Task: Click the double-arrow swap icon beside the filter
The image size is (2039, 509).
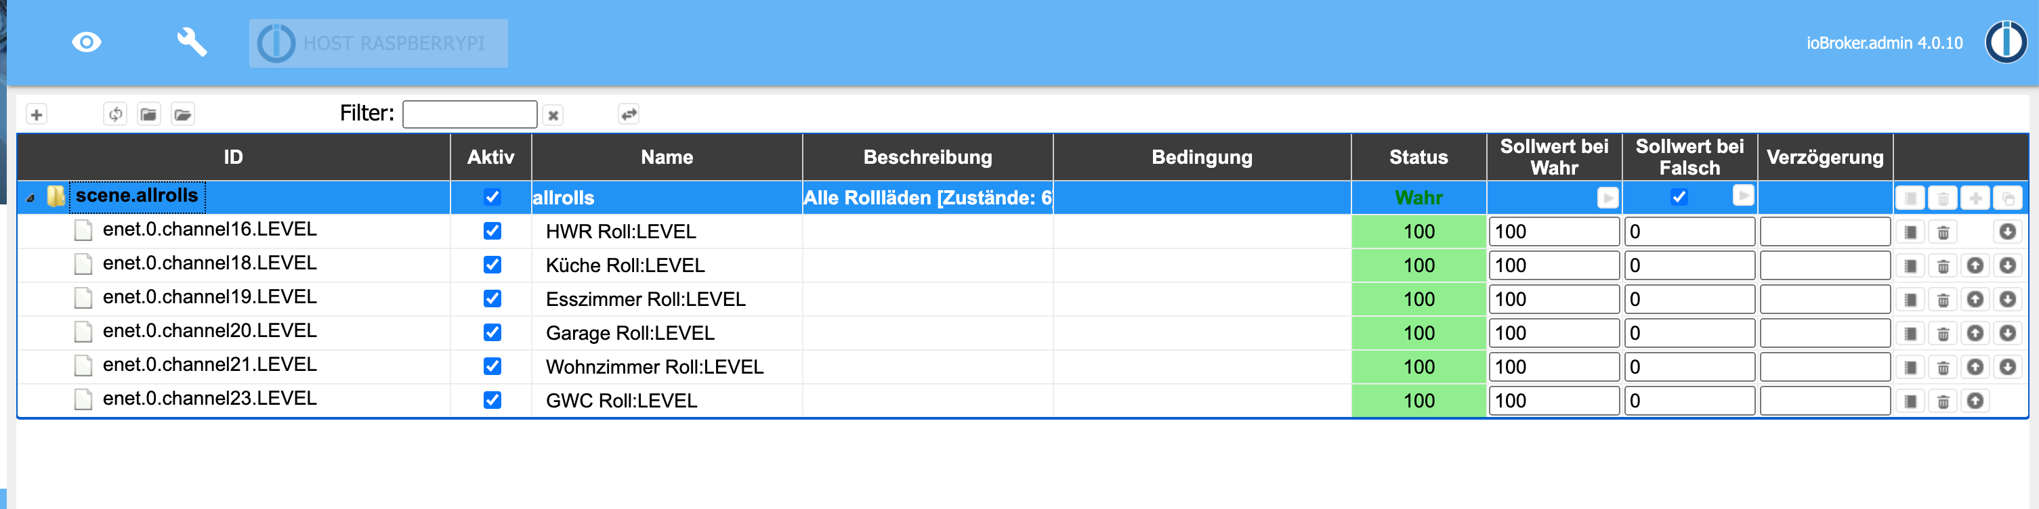Action: (x=629, y=114)
